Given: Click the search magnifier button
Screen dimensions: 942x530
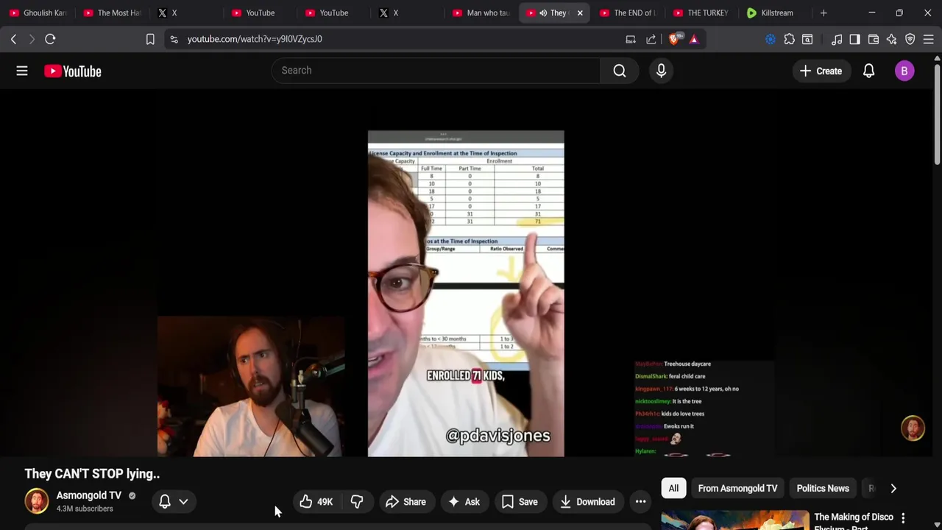Looking at the screenshot, I should tap(620, 71).
